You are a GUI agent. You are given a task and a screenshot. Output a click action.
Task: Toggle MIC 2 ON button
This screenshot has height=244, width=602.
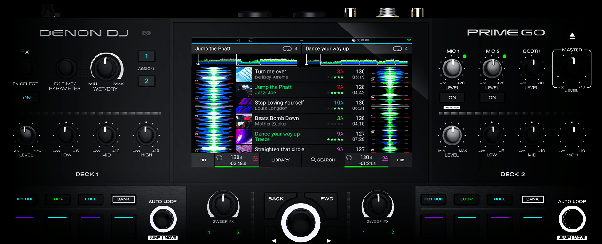pyautogui.click(x=492, y=98)
